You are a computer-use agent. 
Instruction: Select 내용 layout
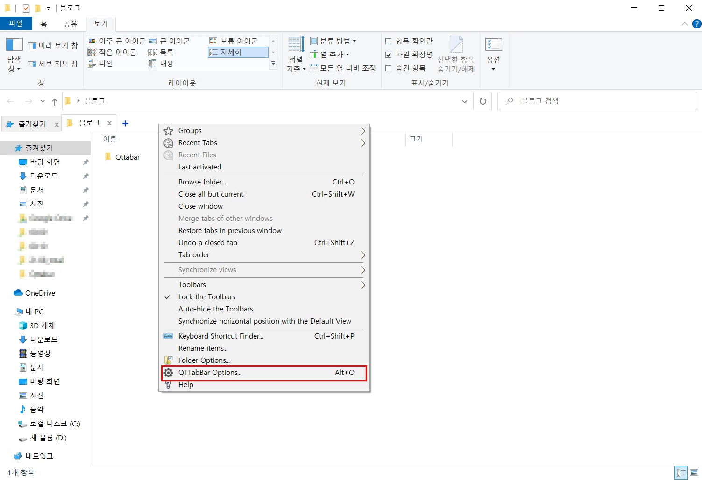point(161,64)
